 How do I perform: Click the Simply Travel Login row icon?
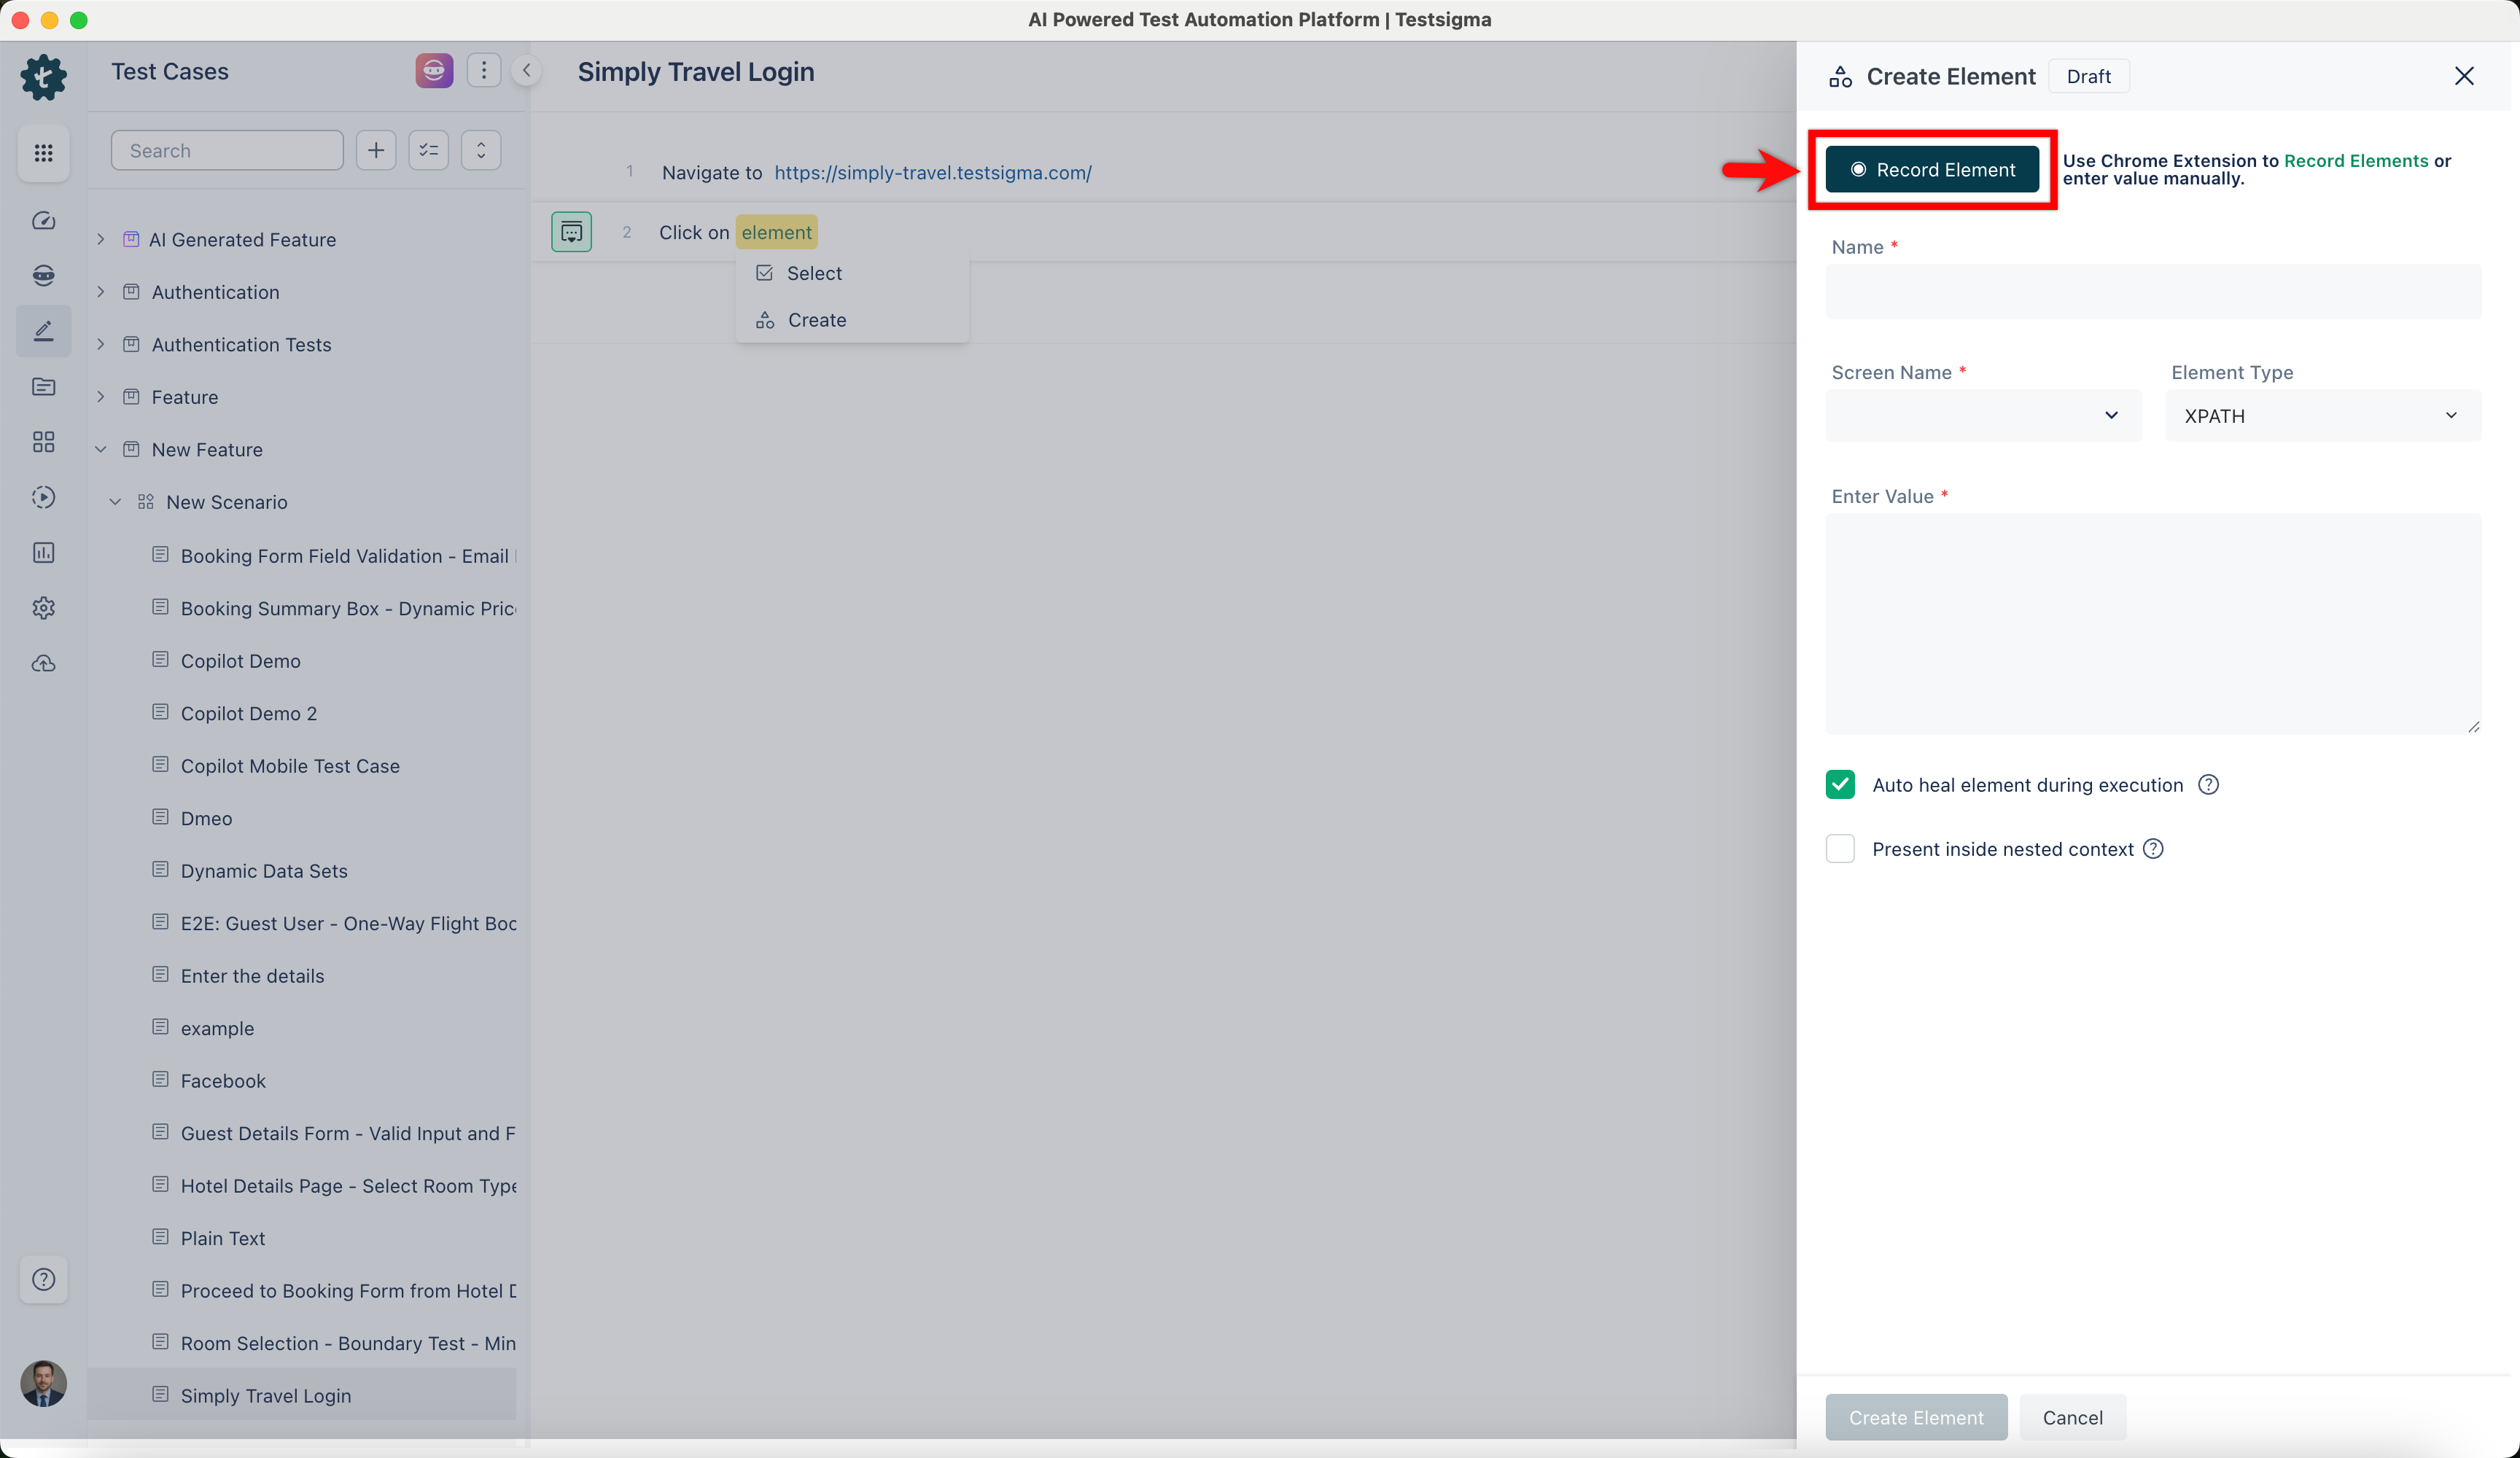coord(160,1394)
